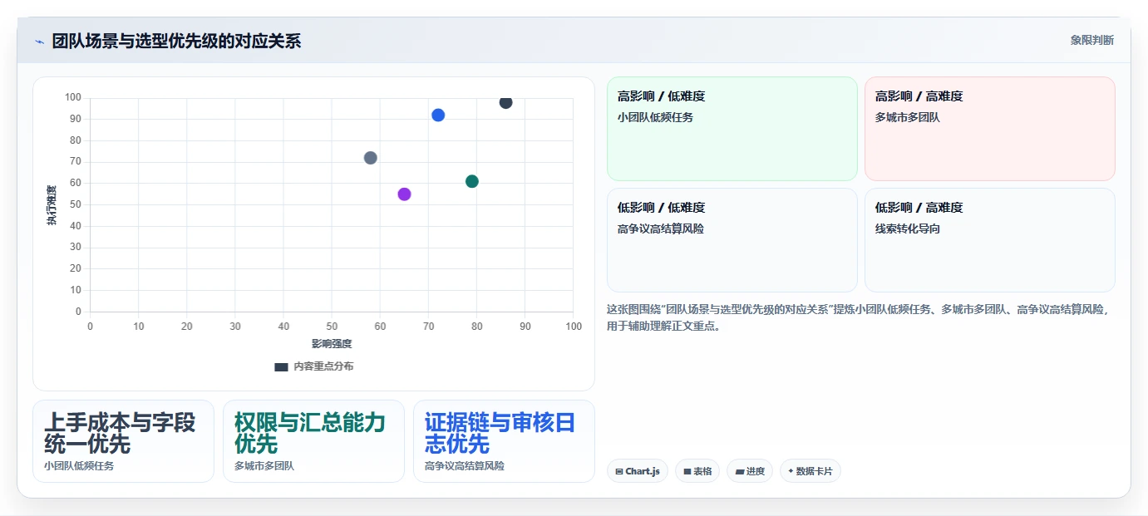The height and width of the screenshot is (516, 1148).
Task: Click the 表格 tag chip
Action: tap(697, 471)
